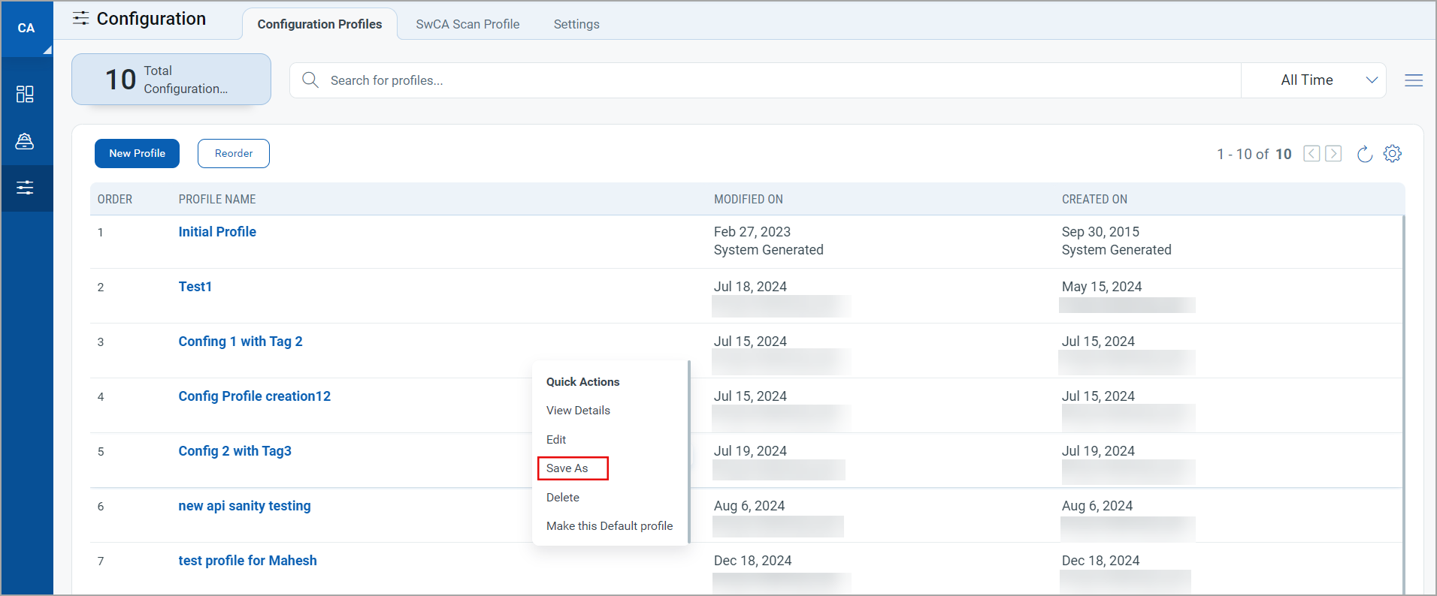Click the Search for profiles field
Viewport: 1437px width, 596px height.
[x=765, y=80]
